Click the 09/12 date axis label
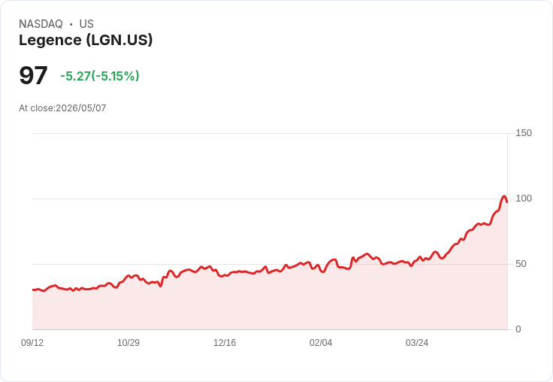Screen dimensions: 553x382 pos(32,343)
